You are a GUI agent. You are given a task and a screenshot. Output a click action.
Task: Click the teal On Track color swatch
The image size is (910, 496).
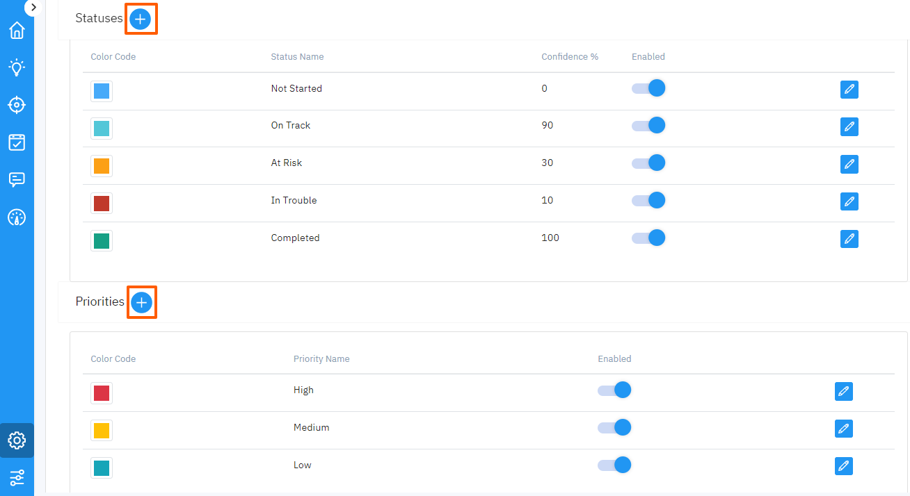coord(102,129)
